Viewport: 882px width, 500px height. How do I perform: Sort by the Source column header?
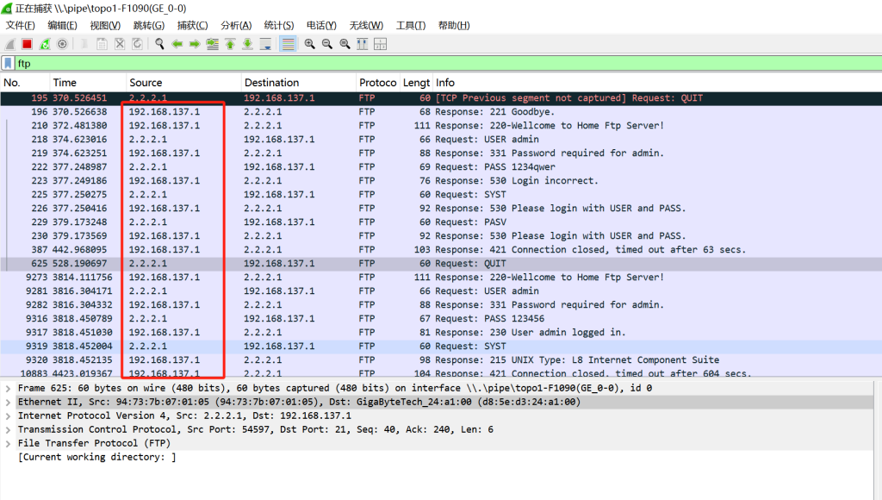tap(184, 83)
